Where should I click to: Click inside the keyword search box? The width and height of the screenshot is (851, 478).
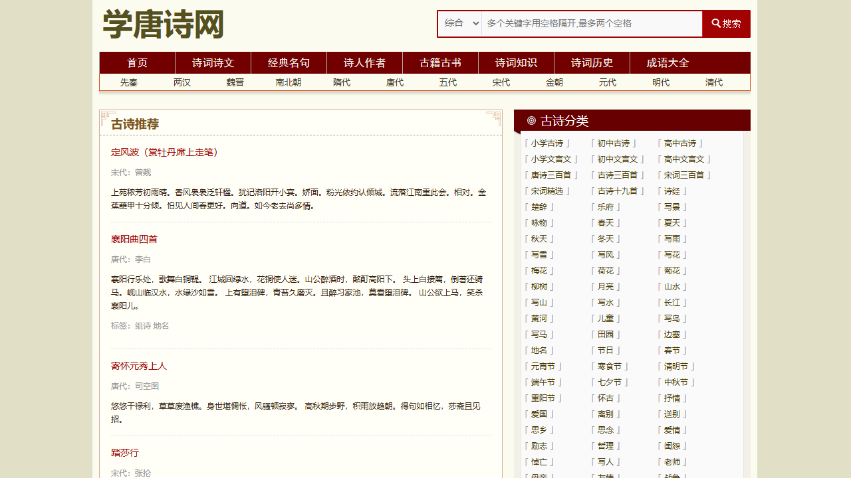(x=585, y=23)
